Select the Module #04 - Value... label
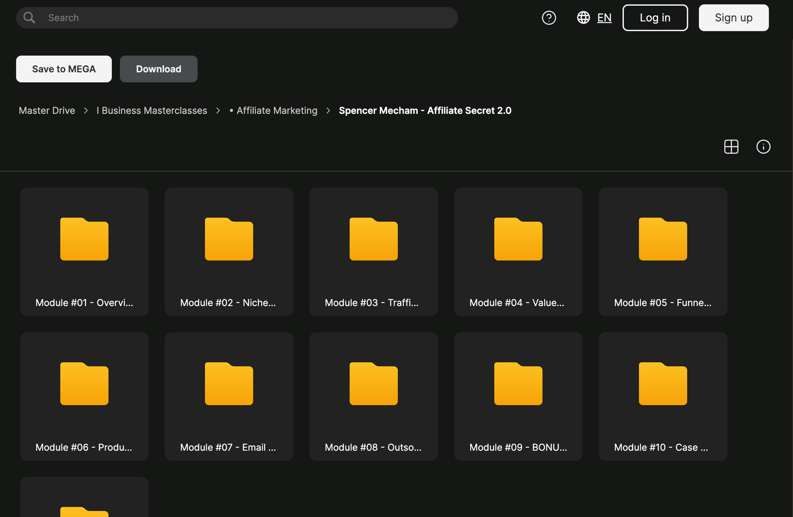This screenshot has width=793, height=517. coord(517,303)
